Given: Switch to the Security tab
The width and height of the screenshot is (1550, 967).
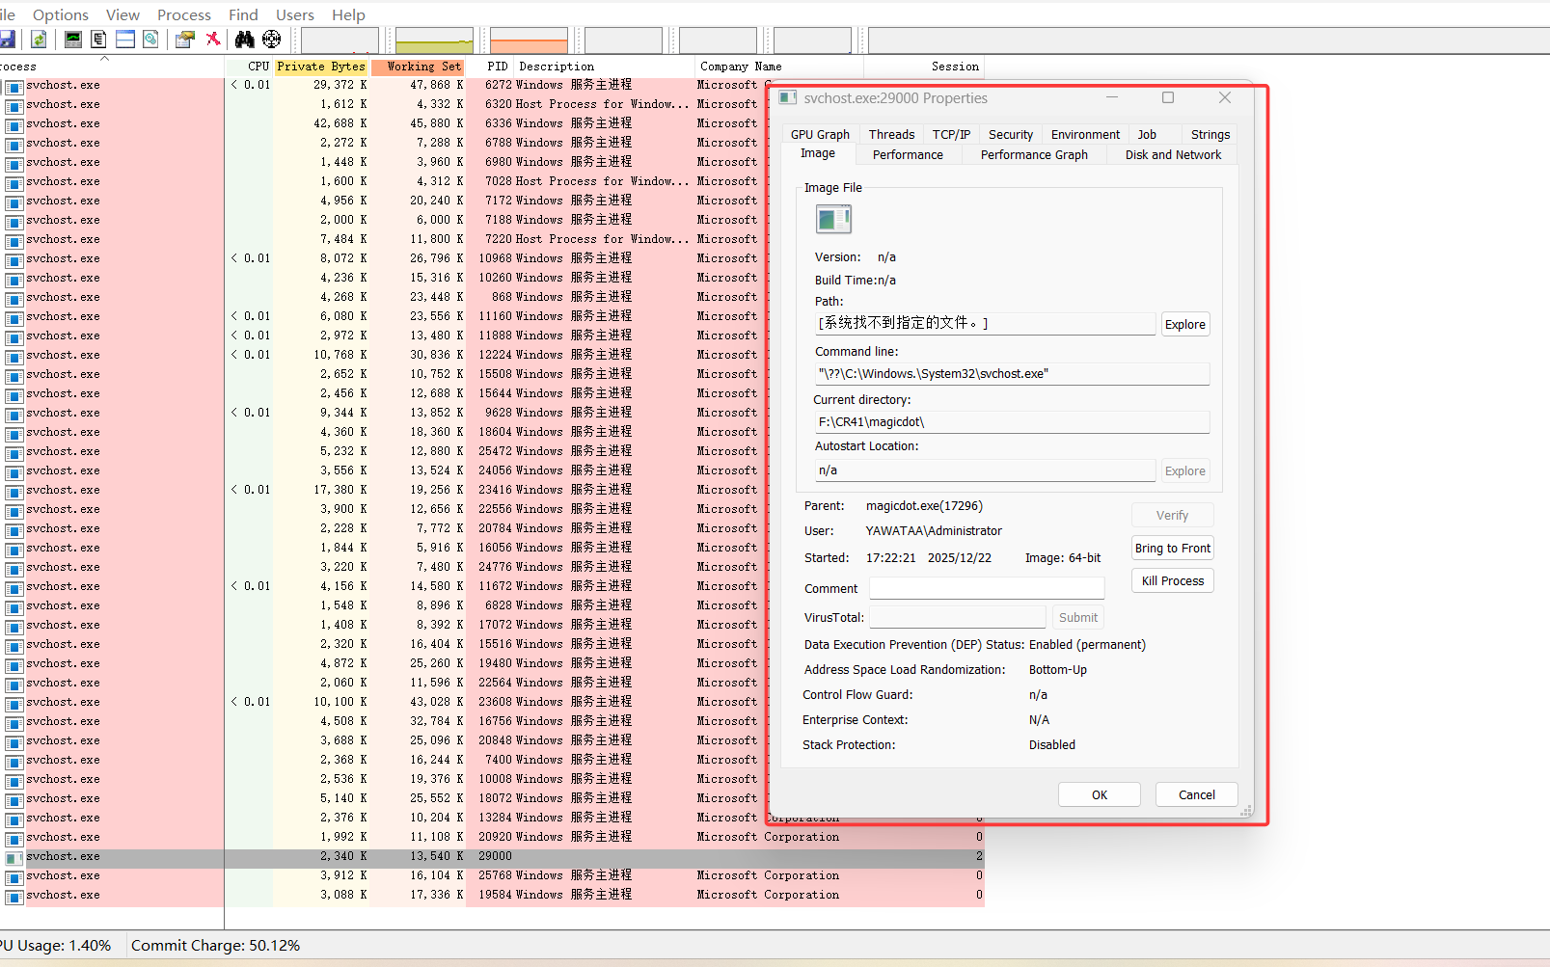Looking at the screenshot, I should [x=1011, y=134].
